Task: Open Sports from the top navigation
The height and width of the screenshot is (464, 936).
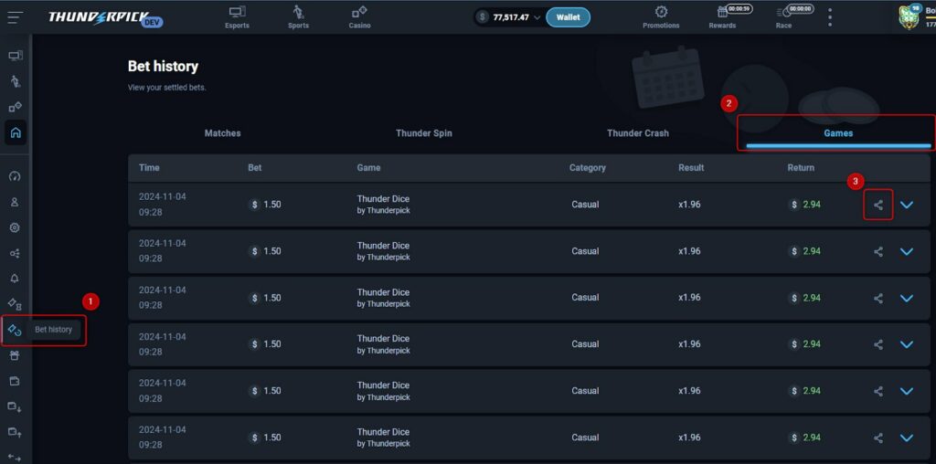Action: click(298, 17)
